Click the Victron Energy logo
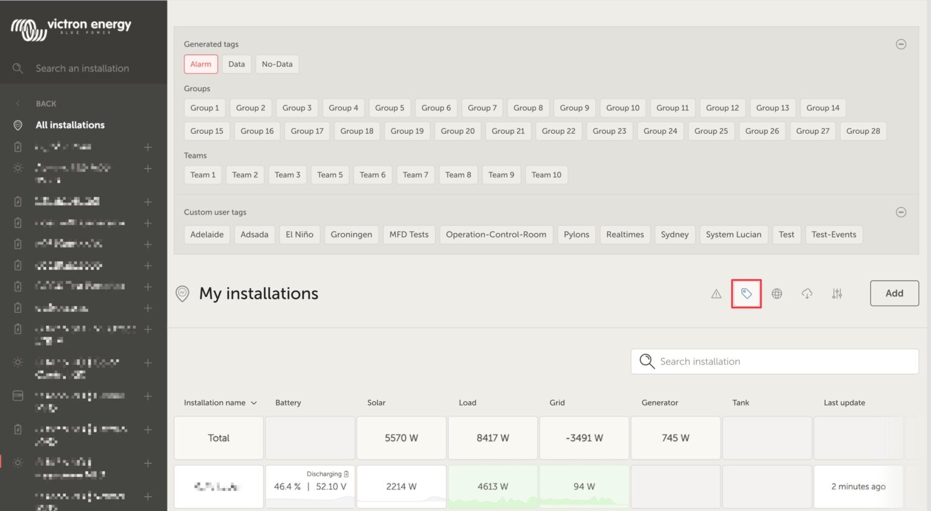The image size is (931, 511). [x=70, y=27]
